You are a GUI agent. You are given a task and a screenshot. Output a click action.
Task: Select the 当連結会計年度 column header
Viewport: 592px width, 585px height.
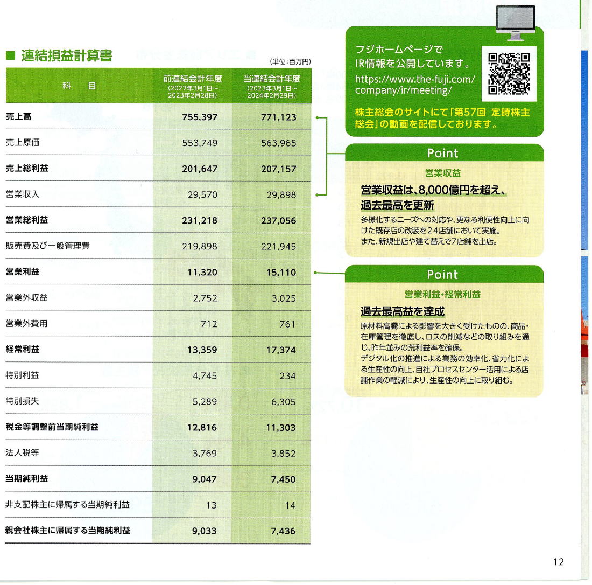click(271, 86)
